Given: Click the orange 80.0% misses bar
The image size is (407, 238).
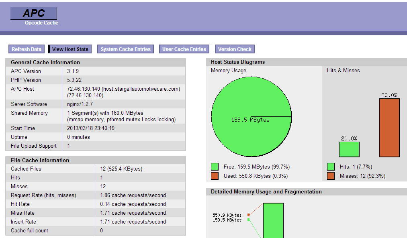Looking at the screenshot, I should point(389,128).
